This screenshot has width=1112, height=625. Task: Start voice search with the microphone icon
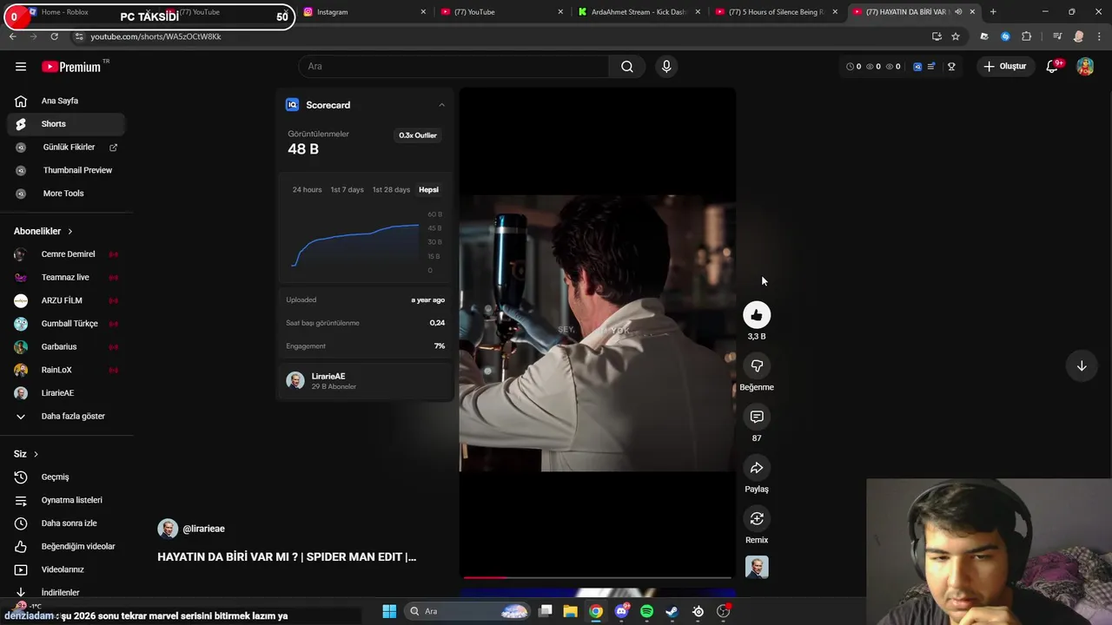tap(666, 66)
